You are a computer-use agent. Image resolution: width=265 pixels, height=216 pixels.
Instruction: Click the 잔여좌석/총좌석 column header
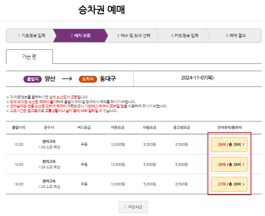pyautogui.click(x=229, y=127)
